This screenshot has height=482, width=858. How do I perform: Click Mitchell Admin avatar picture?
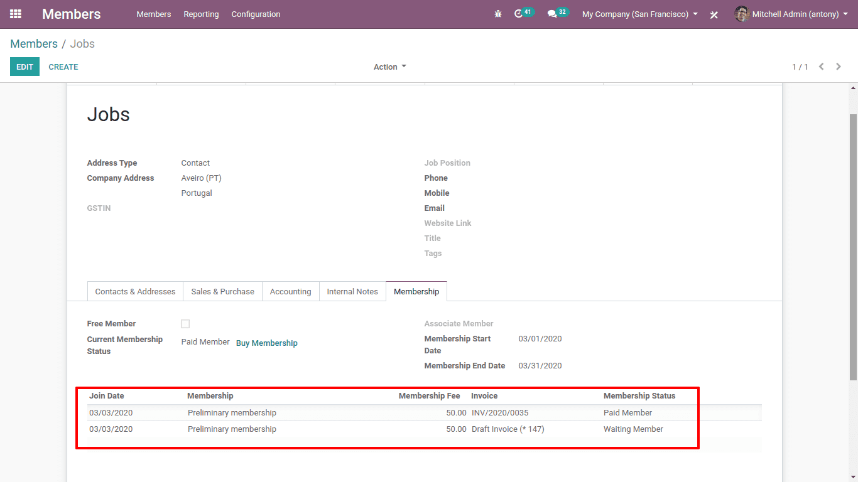click(x=742, y=14)
